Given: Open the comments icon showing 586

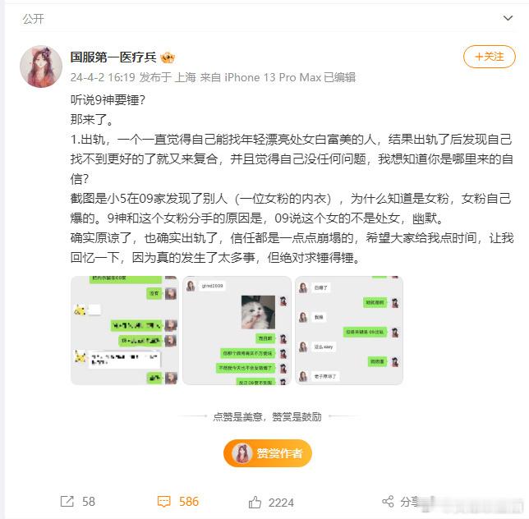Looking at the screenshot, I should (164, 502).
